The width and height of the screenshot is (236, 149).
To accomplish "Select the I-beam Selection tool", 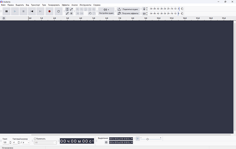I will [67, 9].
